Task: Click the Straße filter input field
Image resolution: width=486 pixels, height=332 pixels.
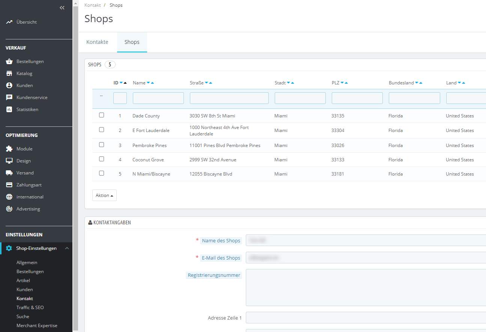Action: tap(229, 98)
